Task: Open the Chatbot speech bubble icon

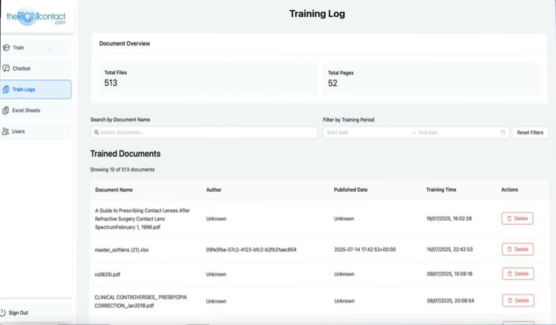Action: 6,68
